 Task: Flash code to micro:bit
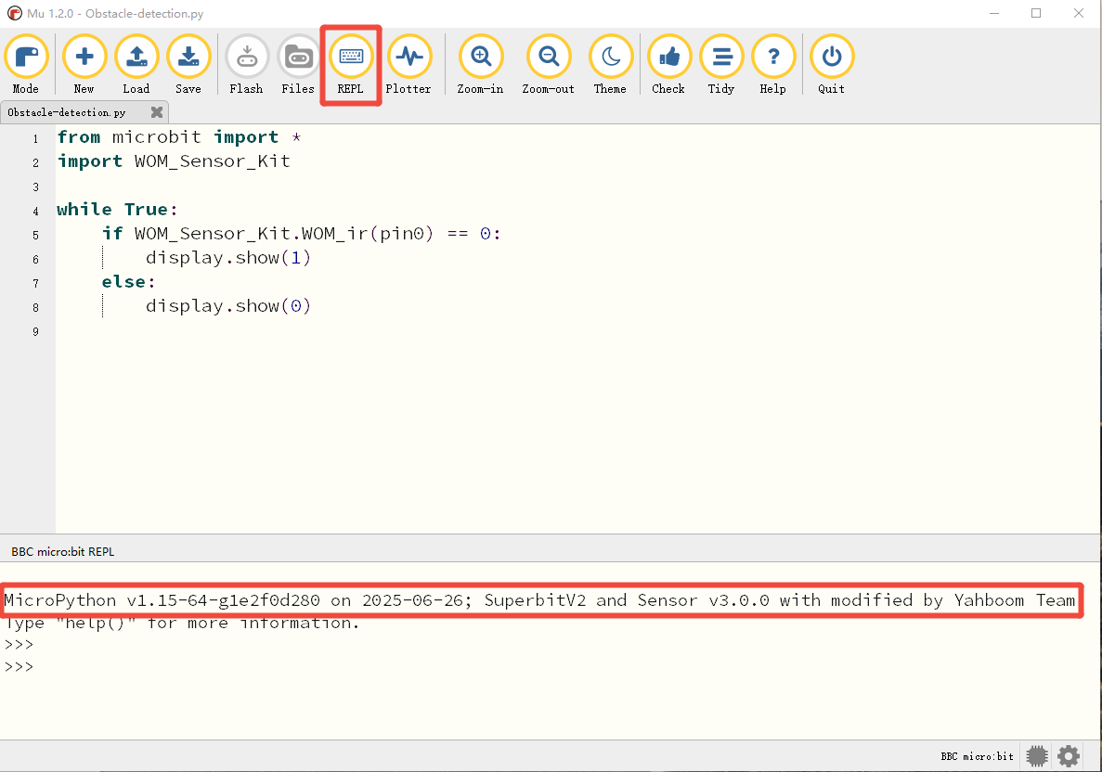247,65
